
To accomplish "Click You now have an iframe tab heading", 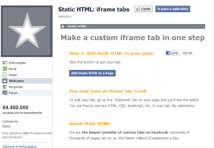I will click(108, 91).
